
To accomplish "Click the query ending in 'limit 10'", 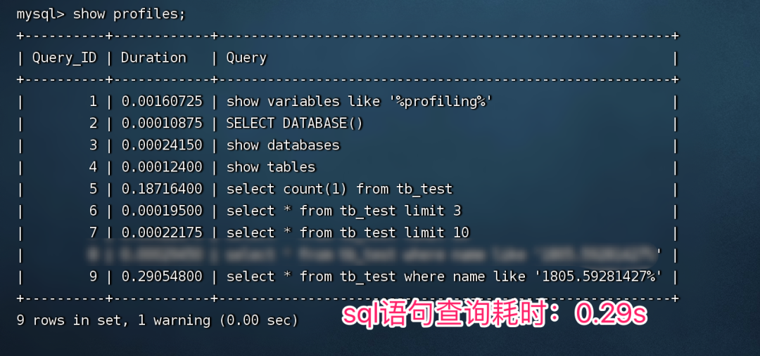I will 348,232.
